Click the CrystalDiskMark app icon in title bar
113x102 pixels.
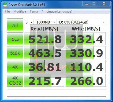click(5, 5)
